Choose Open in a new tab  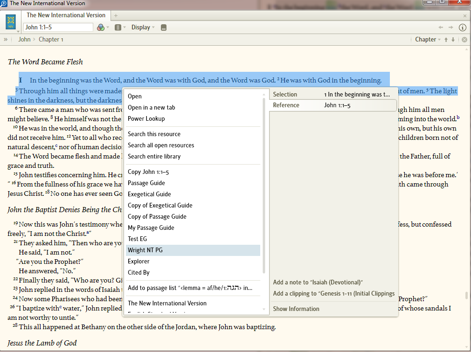[x=193, y=108]
